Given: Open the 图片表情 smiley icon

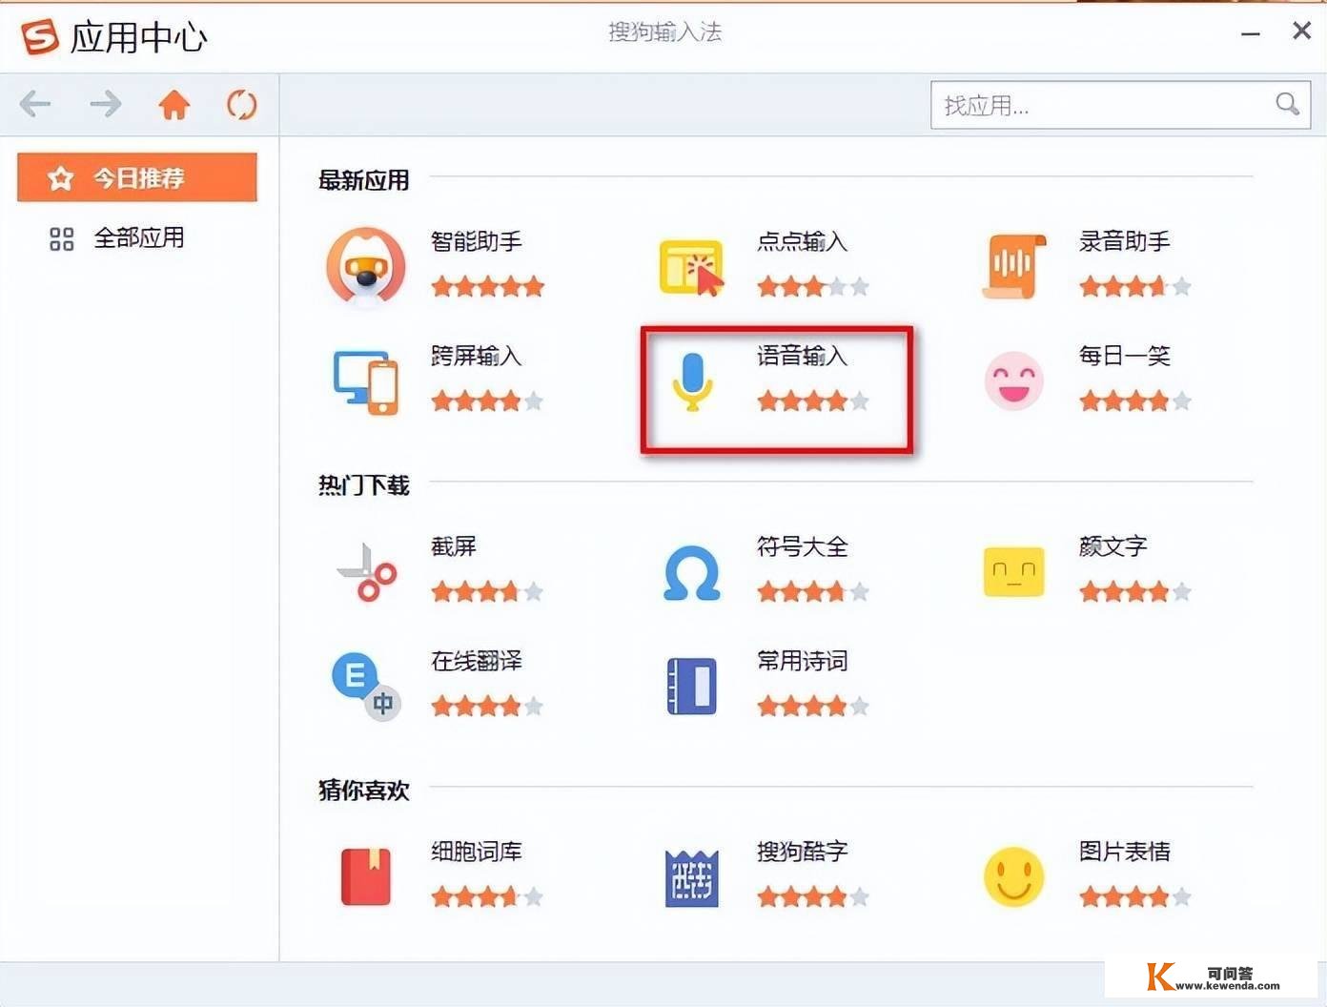Looking at the screenshot, I should (1014, 877).
